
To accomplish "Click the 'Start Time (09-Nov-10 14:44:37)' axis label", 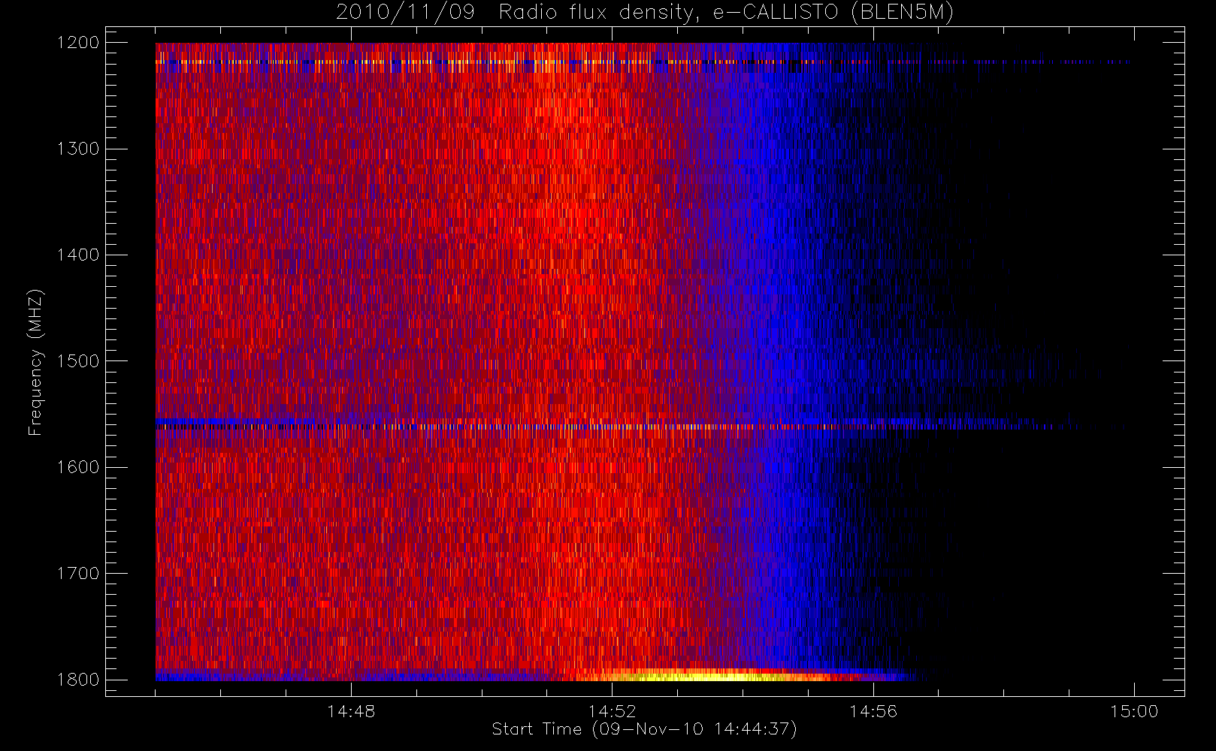I will tap(644, 729).
